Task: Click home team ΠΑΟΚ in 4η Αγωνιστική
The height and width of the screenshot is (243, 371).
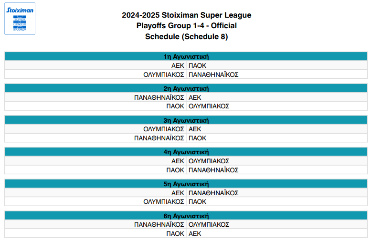Action: [175, 170]
